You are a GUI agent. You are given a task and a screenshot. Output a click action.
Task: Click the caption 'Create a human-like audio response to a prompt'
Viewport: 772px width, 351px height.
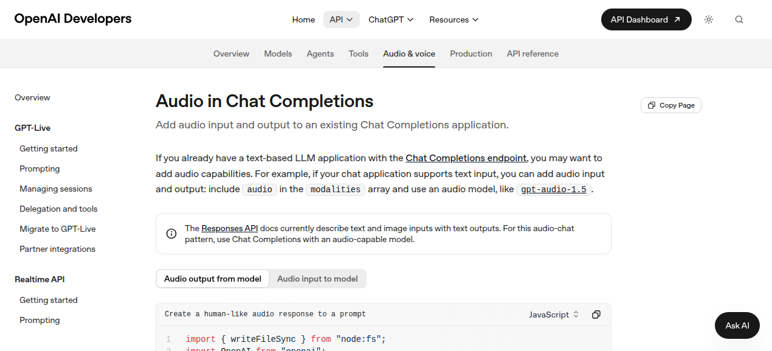265,314
